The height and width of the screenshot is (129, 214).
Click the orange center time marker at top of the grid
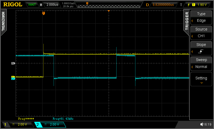click(109, 11)
